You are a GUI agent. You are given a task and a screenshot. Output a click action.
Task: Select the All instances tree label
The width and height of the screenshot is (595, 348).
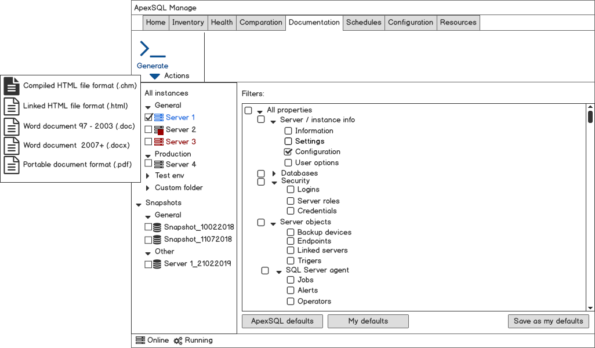click(x=166, y=93)
